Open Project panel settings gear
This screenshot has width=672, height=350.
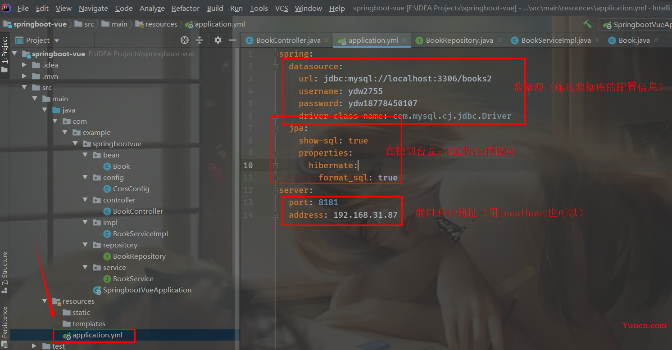218,40
